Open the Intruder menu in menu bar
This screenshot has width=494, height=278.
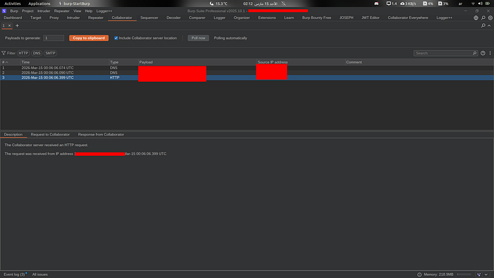coord(44,11)
